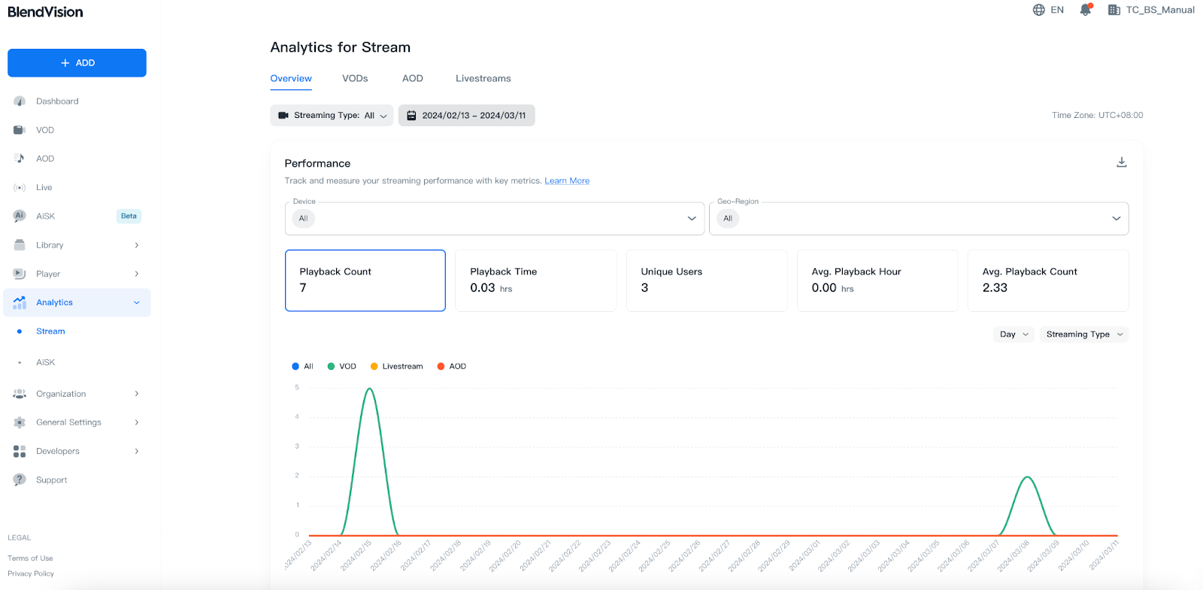Open the Learn More link
This screenshot has height=590, width=1203.
(x=567, y=181)
